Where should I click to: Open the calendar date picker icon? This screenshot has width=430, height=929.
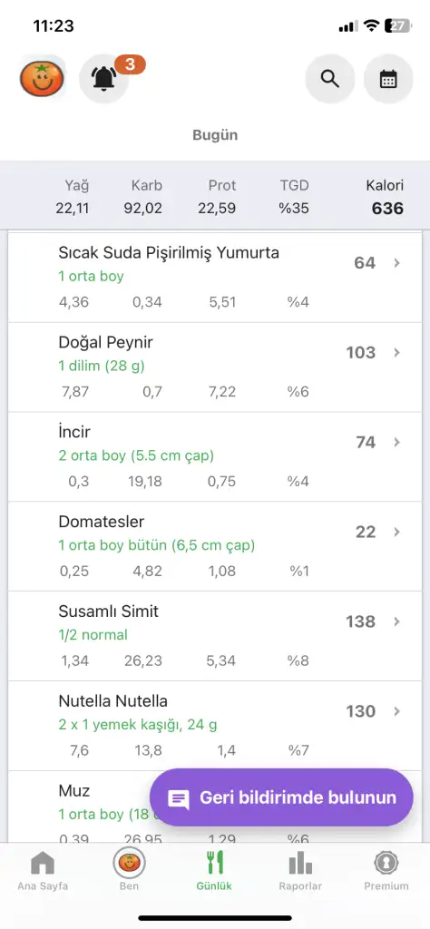[x=388, y=79]
